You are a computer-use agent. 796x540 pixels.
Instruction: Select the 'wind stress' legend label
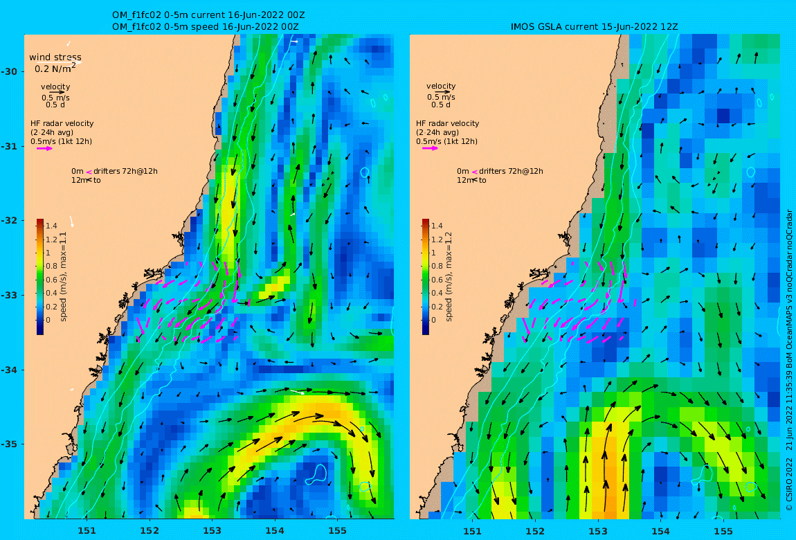[55, 57]
